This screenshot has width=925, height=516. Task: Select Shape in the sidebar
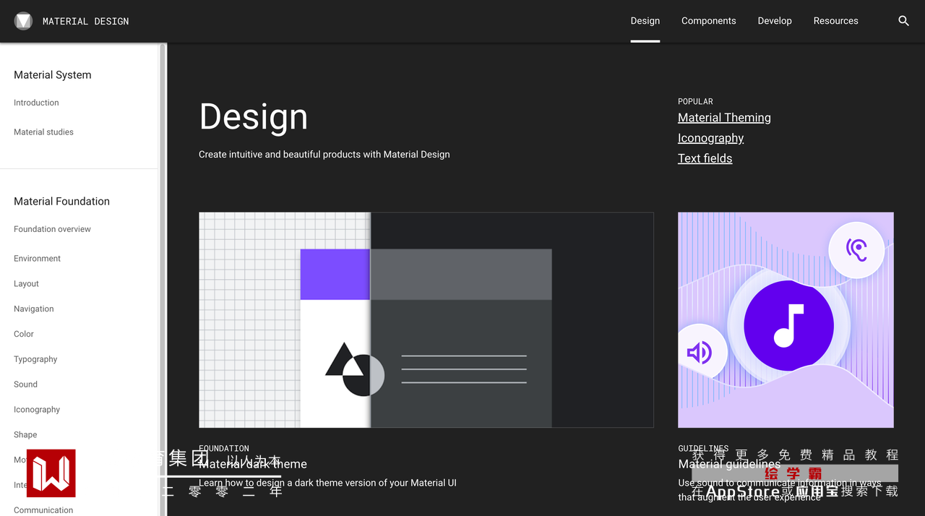coord(25,435)
